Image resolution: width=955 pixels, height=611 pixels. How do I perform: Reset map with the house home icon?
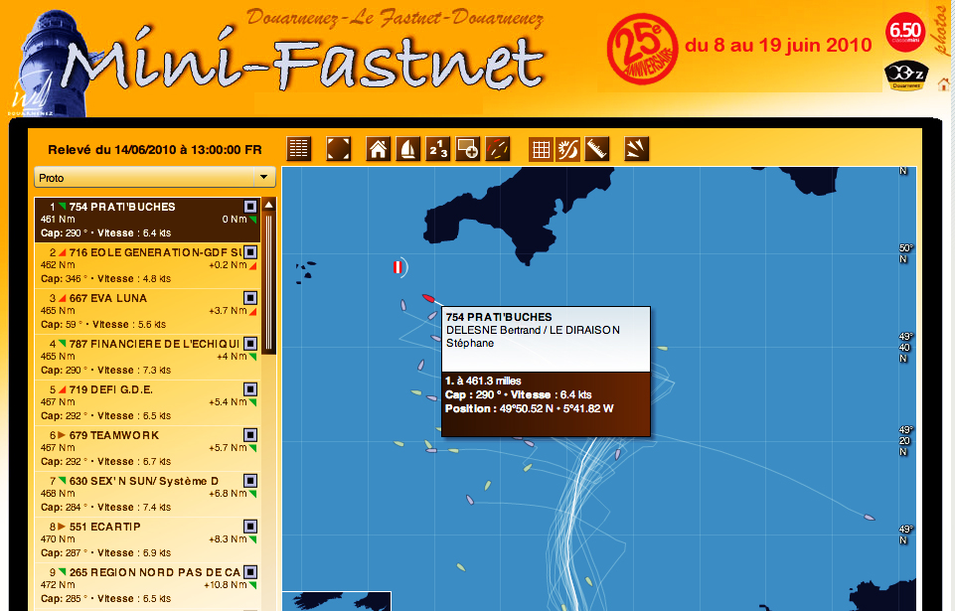(378, 149)
